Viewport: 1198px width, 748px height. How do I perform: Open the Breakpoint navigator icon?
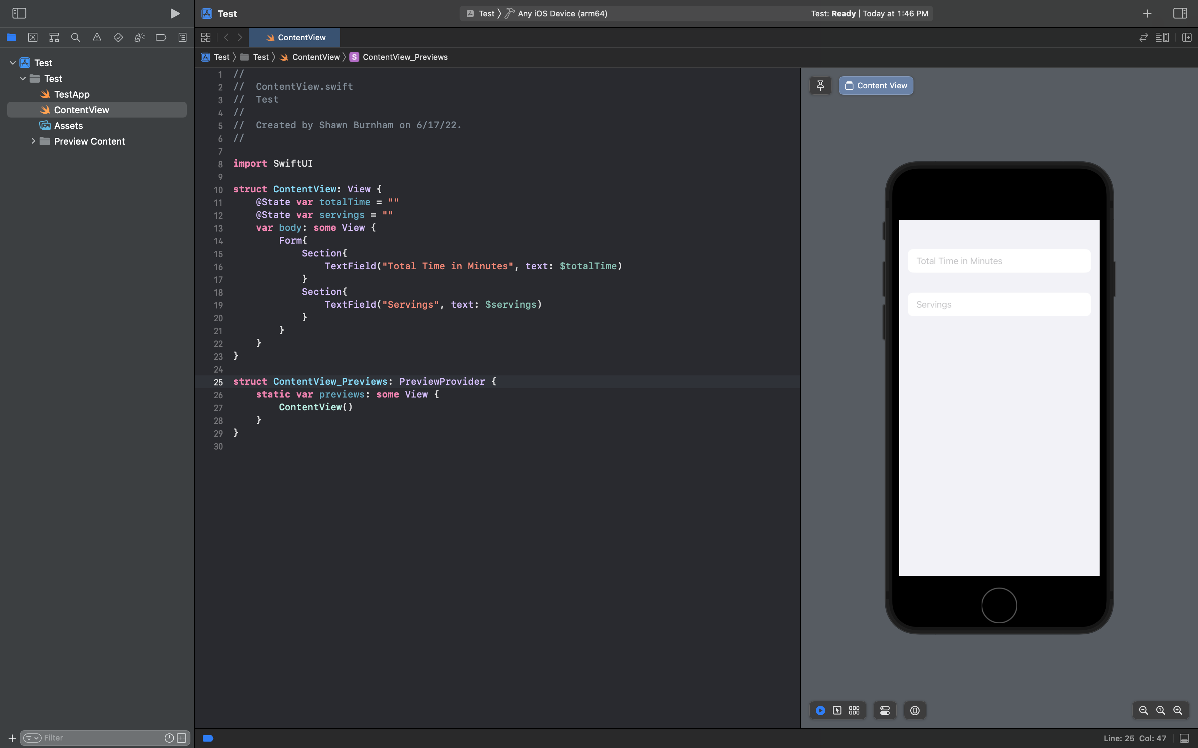click(x=161, y=38)
